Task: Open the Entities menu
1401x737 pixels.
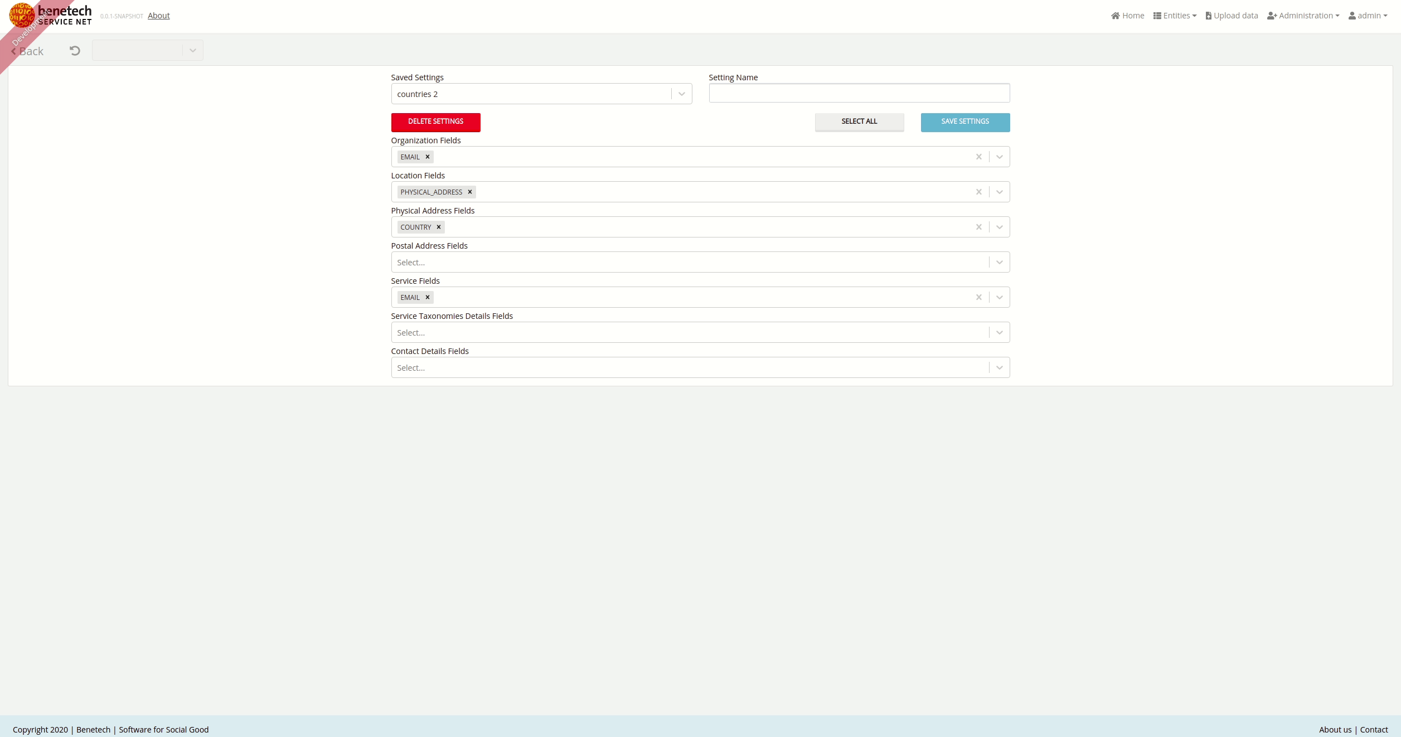Action: click(x=1175, y=15)
